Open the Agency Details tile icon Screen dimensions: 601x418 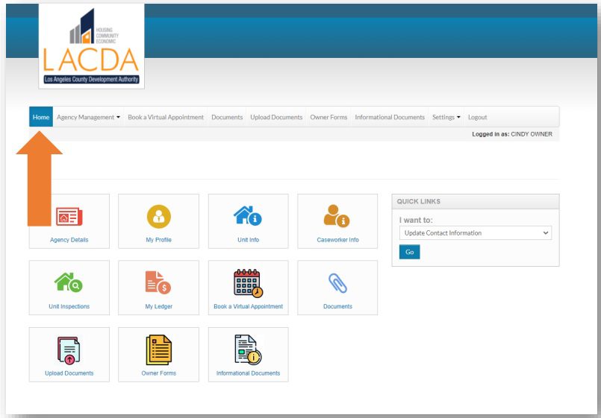pos(69,217)
